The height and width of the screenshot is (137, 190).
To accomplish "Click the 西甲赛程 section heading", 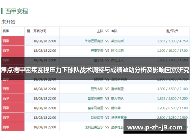I will (x=17, y=11).
